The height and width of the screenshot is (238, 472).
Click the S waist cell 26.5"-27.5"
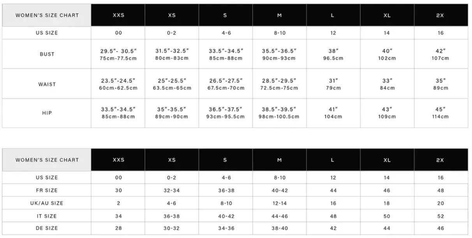pyautogui.click(x=225, y=84)
